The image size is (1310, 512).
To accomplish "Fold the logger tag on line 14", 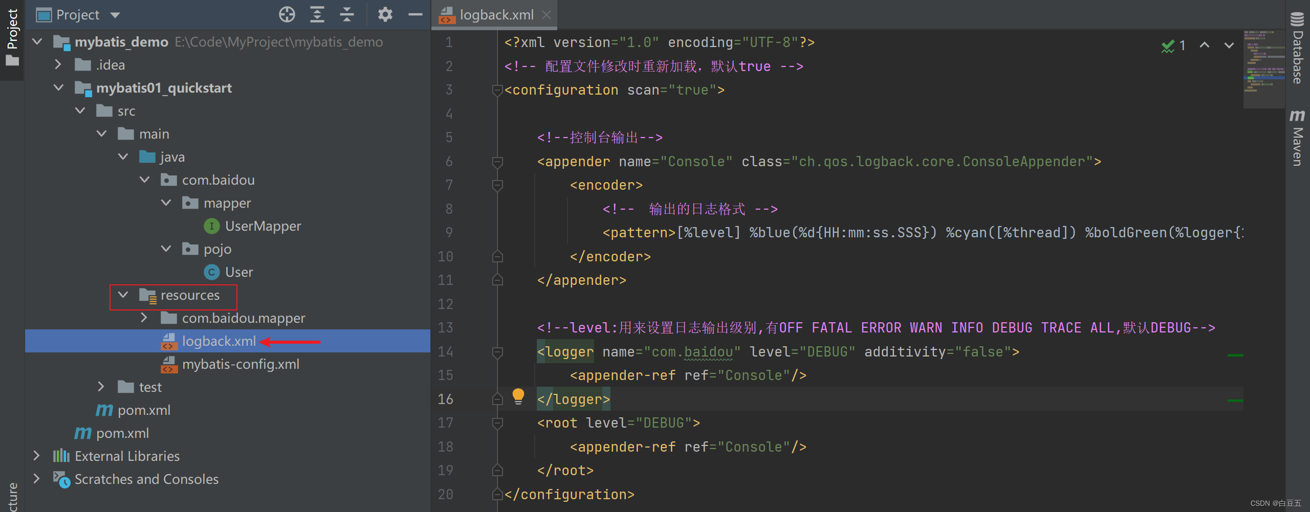I will tap(497, 352).
